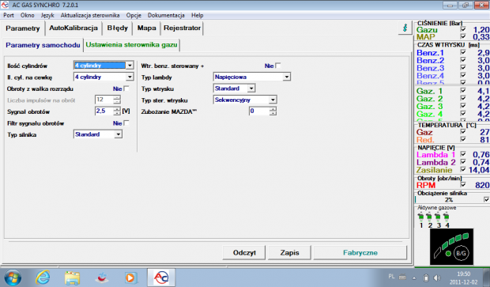Click the Fabryczne button
Screen dimensions: 490x287
tap(360, 253)
